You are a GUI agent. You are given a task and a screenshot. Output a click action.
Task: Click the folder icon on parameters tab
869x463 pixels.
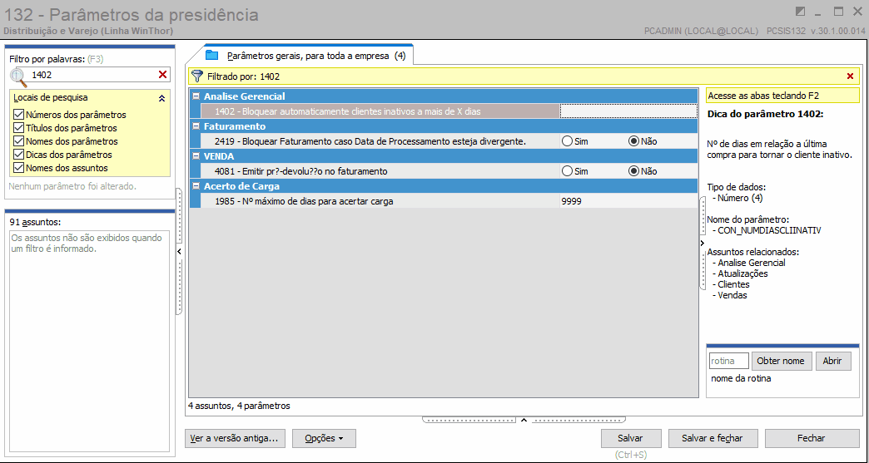(212, 56)
